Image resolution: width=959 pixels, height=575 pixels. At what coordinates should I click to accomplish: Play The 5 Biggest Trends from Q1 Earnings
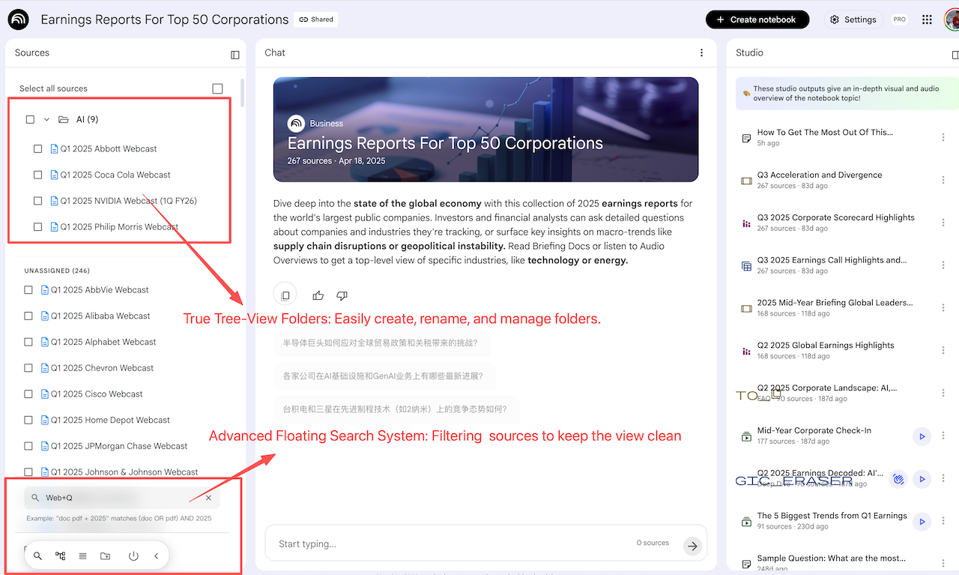922,522
